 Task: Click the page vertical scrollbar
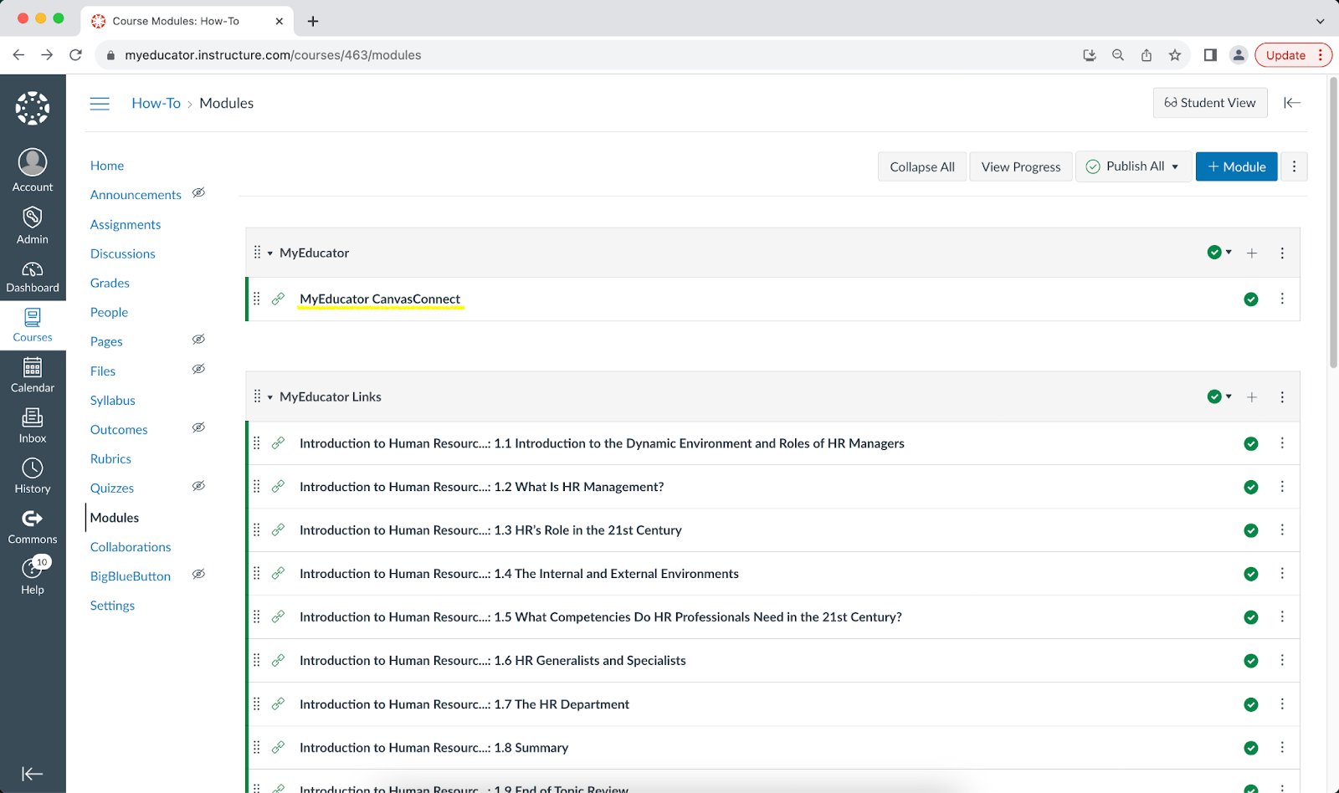tap(1333, 223)
